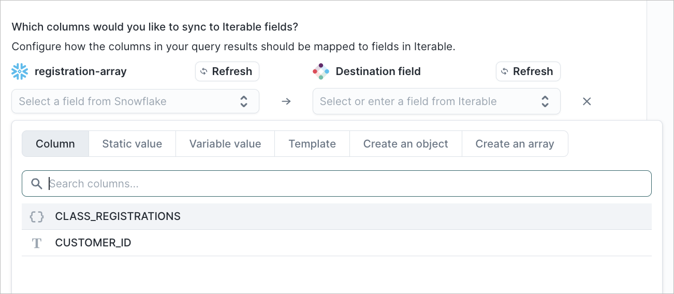Refresh the Destination field list
This screenshot has height=294, width=674.
coord(528,71)
